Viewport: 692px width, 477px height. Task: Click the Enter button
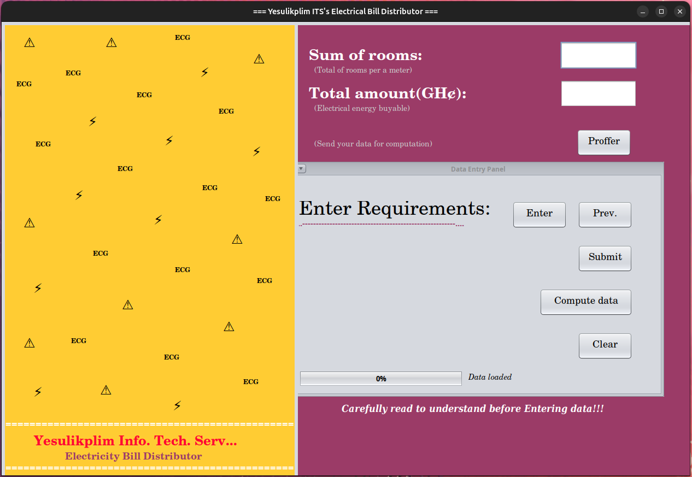click(x=539, y=214)
